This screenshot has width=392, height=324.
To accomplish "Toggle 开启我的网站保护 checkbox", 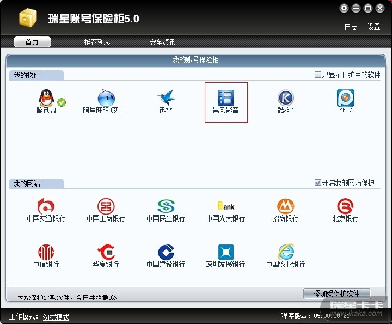I will tap(317, 182).
